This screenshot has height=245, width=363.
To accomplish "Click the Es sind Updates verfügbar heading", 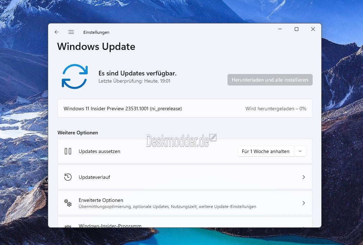I will (x=138, y=73).
